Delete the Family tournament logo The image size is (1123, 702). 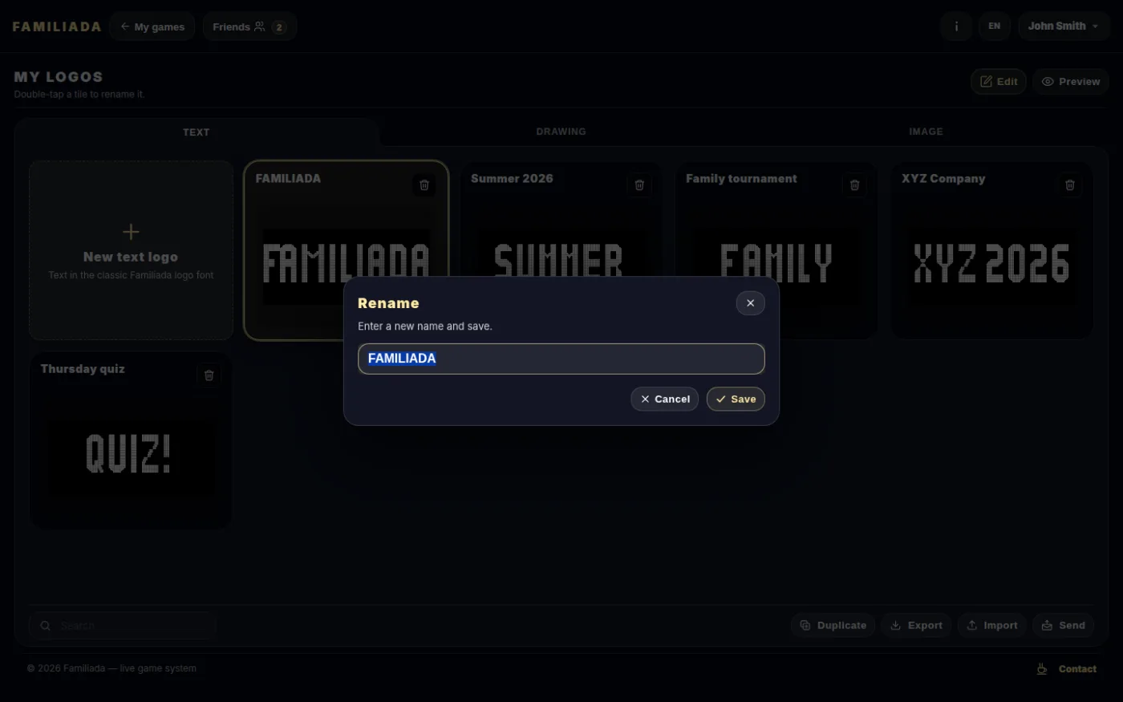(x=854, y=185)
